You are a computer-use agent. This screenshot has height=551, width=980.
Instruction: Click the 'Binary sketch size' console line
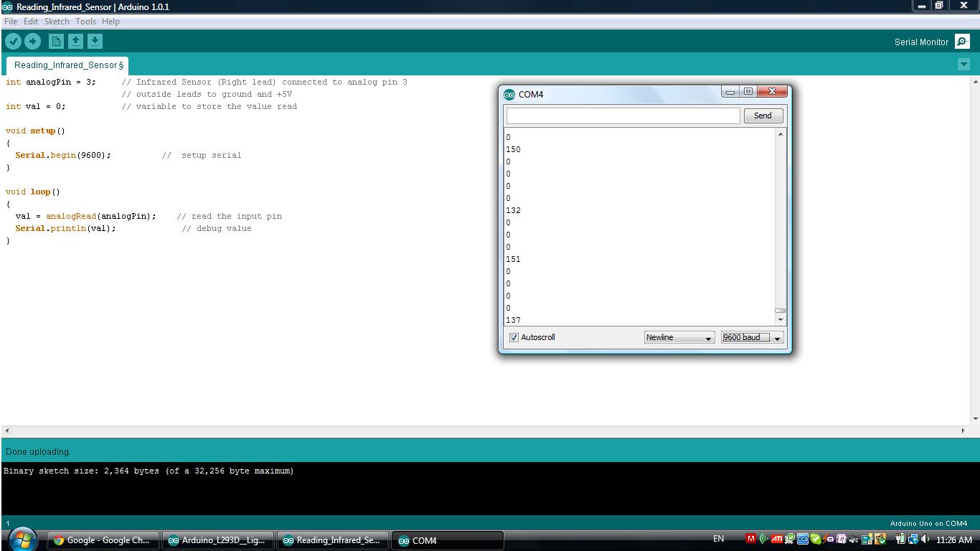(149, 471)
